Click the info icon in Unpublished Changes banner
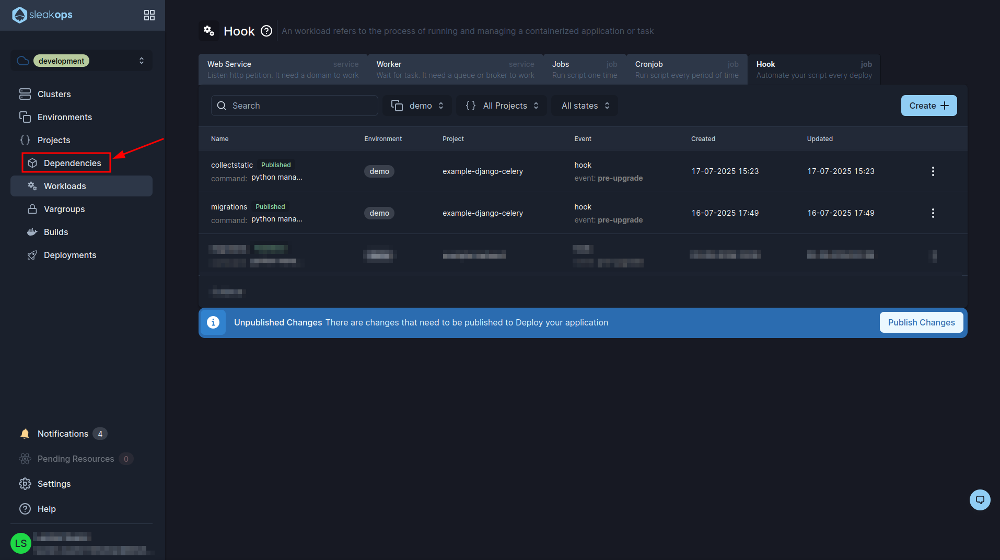This screenshot has width=1000, height=560. [x=213, y=322]
